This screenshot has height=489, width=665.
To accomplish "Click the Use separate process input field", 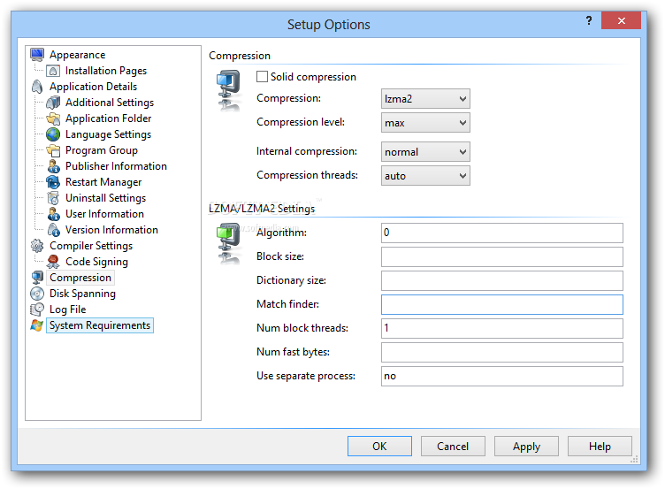I will [502, 376].
